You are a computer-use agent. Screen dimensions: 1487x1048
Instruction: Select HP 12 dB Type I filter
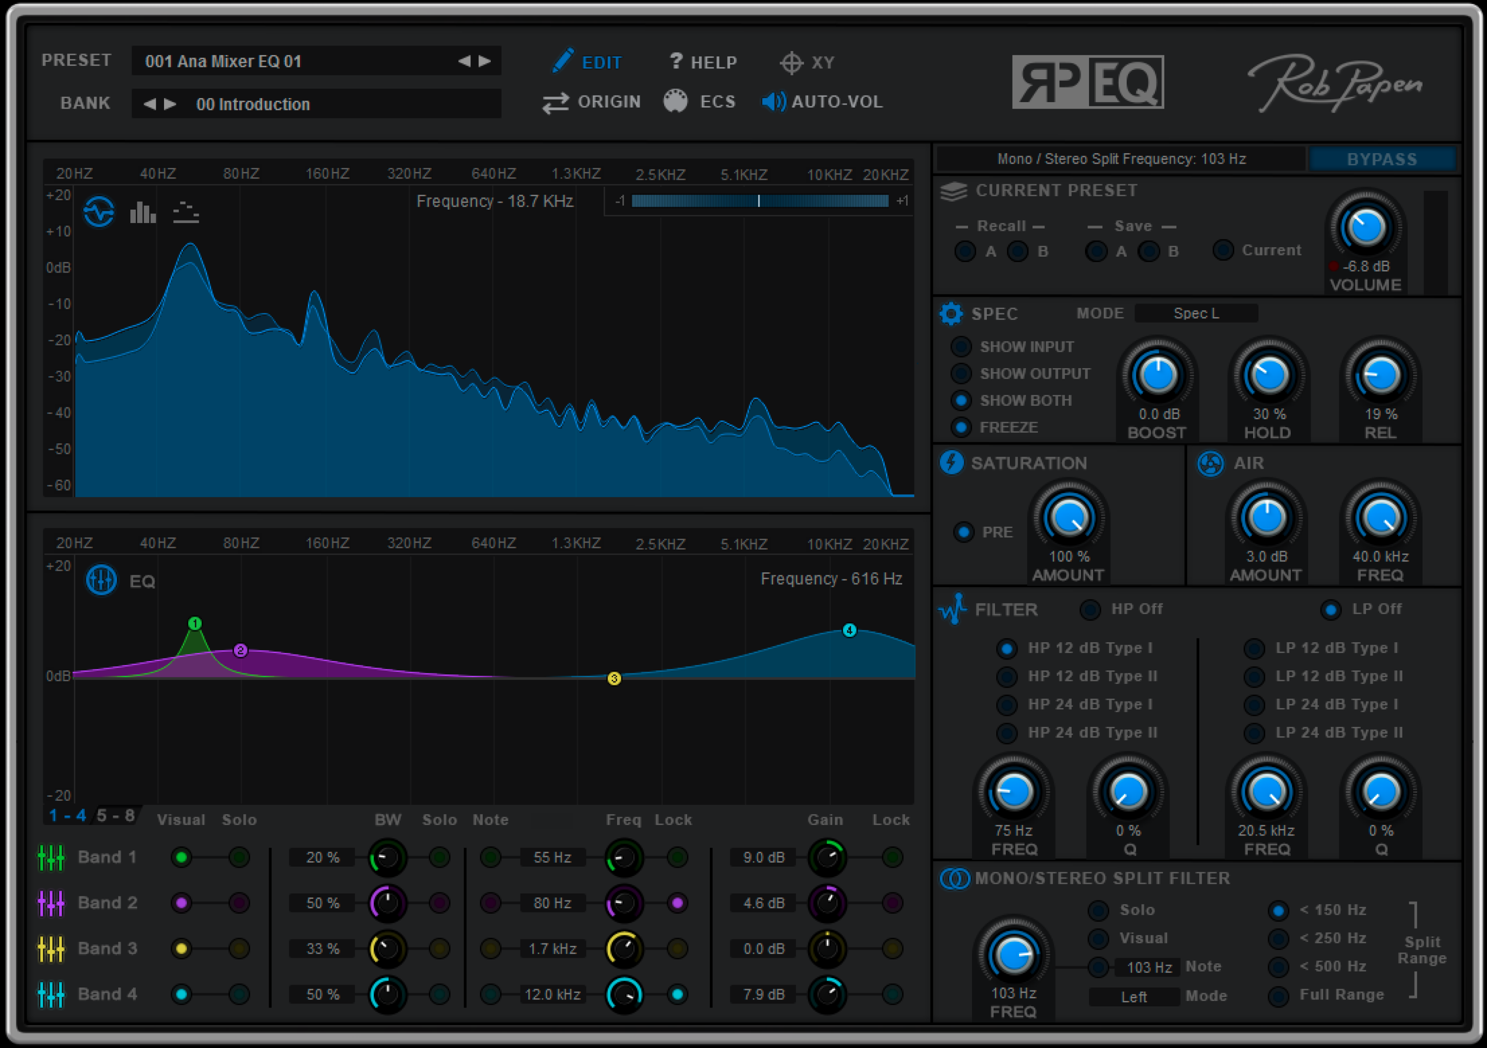(x=1007, y=648)
